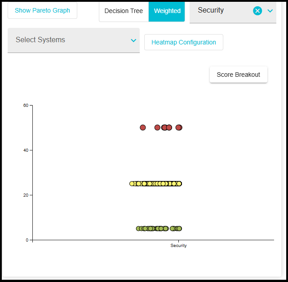Clear the Security selection with the X icon
Image resolution: width=288 pixels, height=282 pixels.
(257, 11)
